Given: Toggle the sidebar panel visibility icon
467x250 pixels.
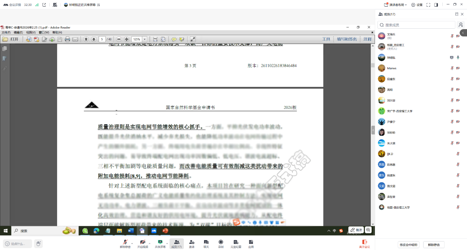Looking at the screenshot, I should click(x=436, y=5).
